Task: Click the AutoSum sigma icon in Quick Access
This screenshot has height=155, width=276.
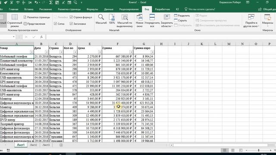Action: [x=51, y=2]
